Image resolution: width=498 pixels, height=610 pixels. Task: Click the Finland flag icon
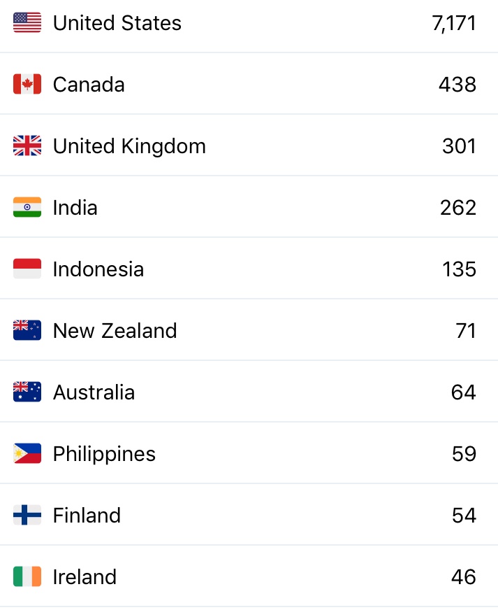(27, 516)
